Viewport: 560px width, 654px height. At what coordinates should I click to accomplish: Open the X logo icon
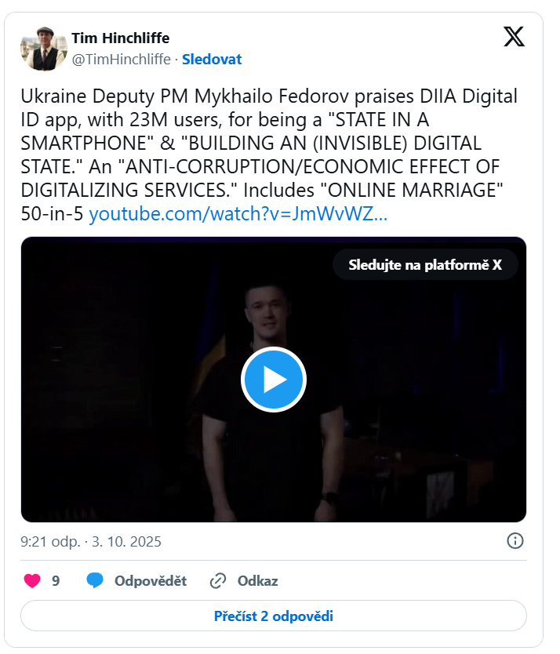514,37
